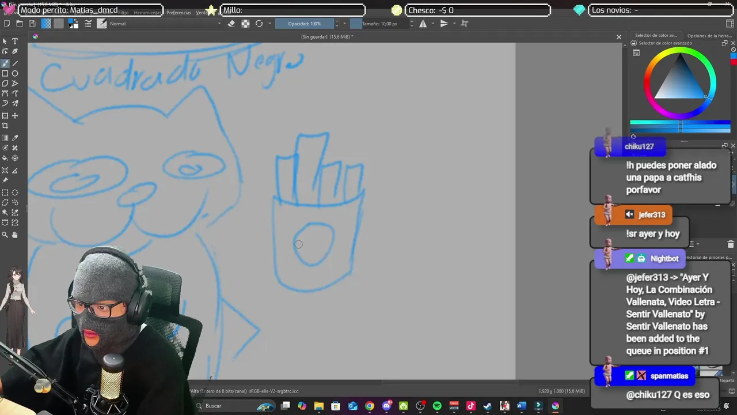Select the Sin guardar document tab

pyautogui.click(x=326, y=37)
